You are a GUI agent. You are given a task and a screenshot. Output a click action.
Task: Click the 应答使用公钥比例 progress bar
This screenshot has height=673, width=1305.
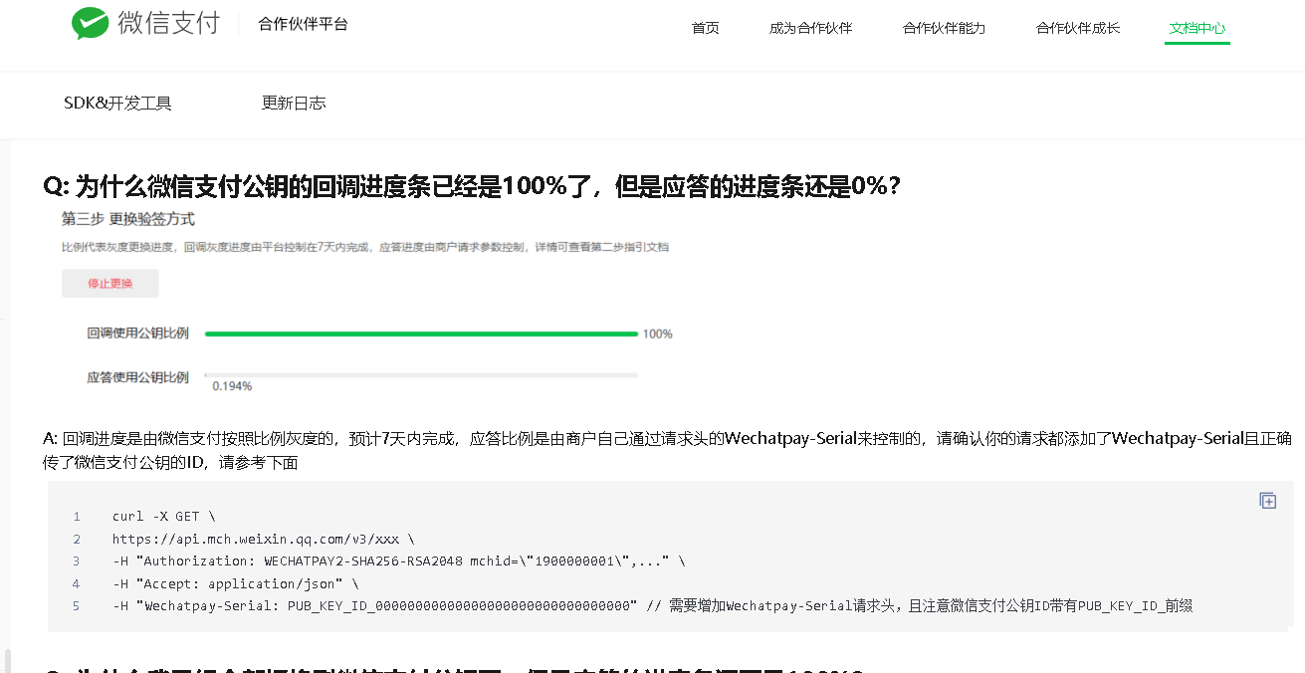(x=421, y=375)
